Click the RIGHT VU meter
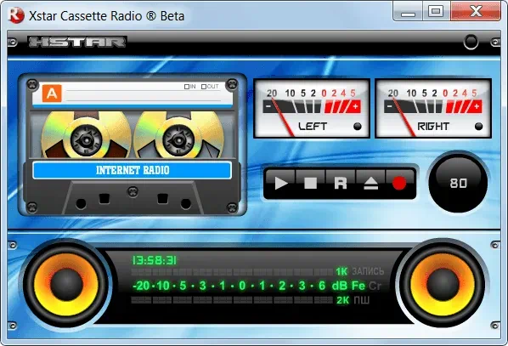Viewport: 508px width, 346px height. pos(433,109)
